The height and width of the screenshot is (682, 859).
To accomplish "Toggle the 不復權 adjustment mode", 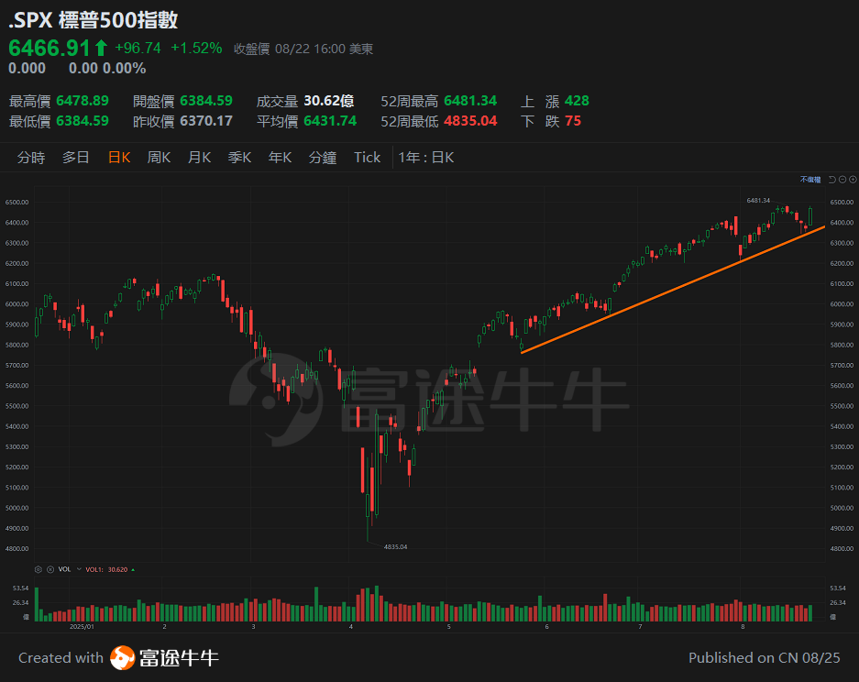I will (x=809, y=180).
